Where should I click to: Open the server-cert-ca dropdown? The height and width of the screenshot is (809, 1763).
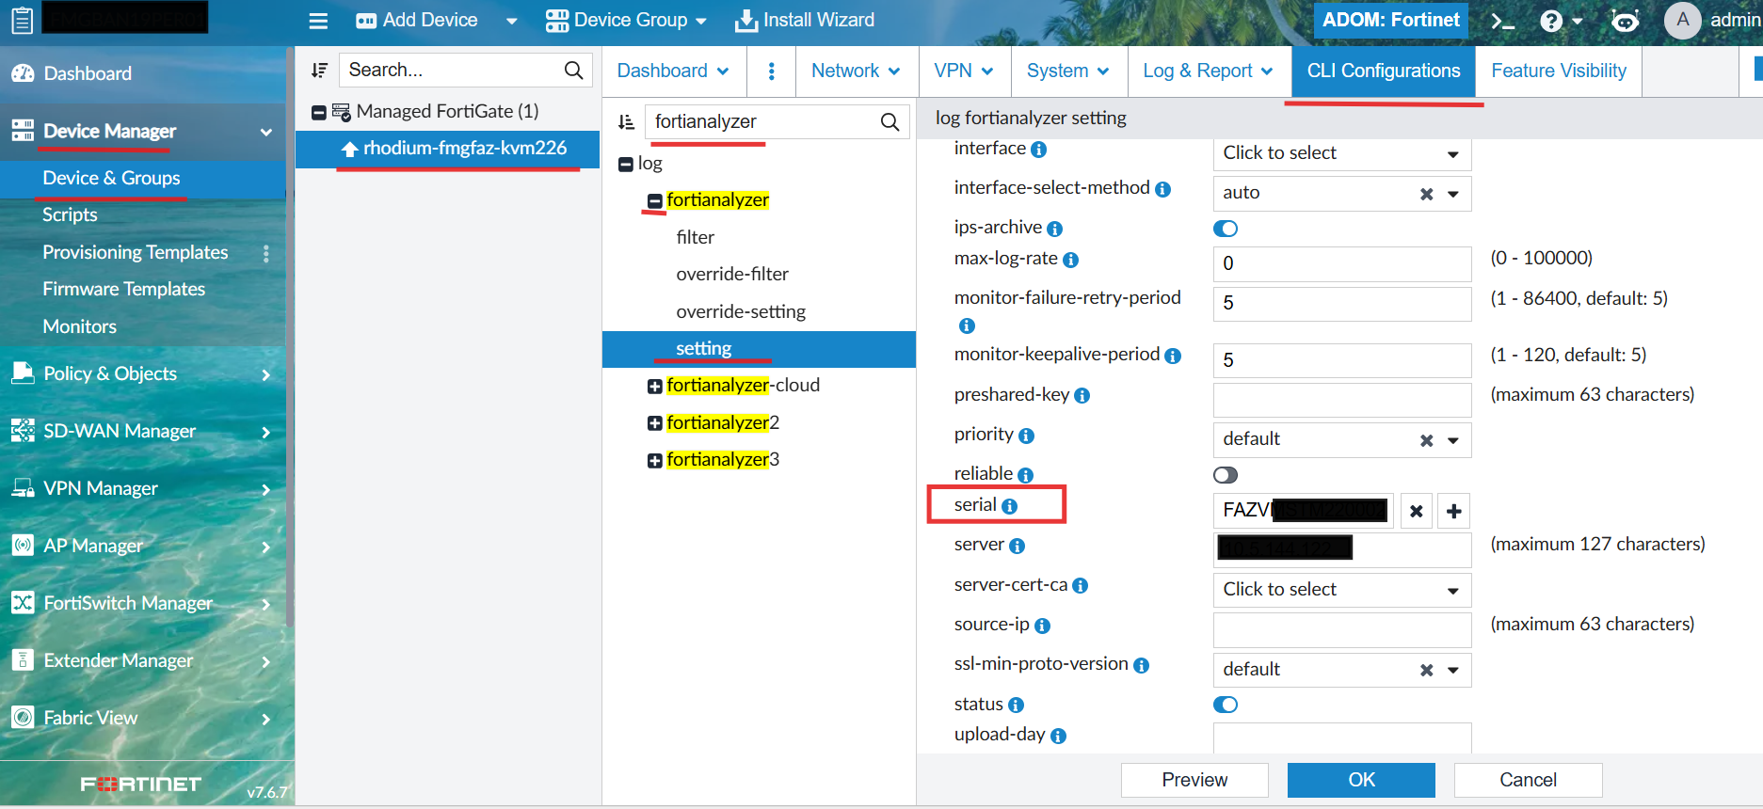(x=1342, y=590)
